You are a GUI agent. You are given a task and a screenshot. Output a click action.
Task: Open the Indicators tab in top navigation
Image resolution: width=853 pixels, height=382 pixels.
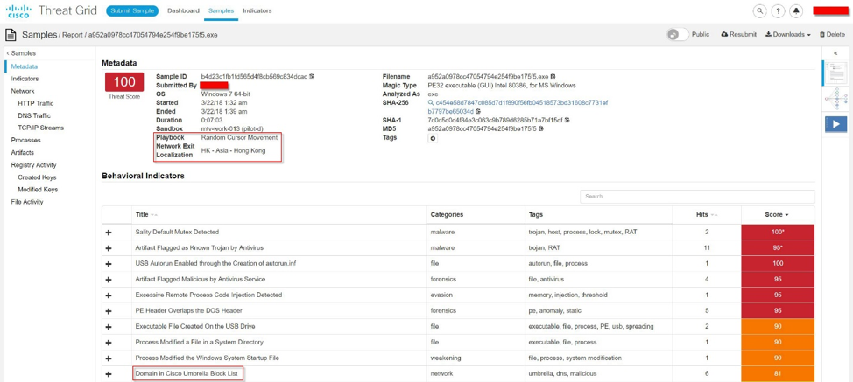[x=257, y=11]
